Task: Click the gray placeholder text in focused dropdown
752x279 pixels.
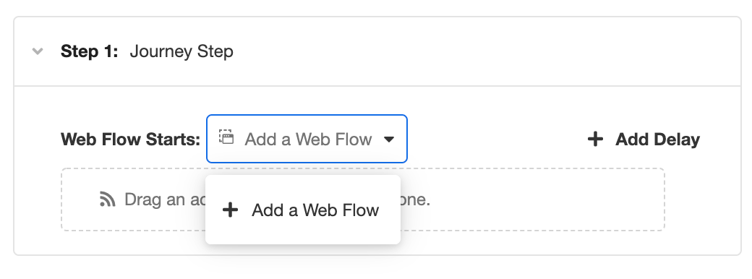Action: tap(308, 139)
